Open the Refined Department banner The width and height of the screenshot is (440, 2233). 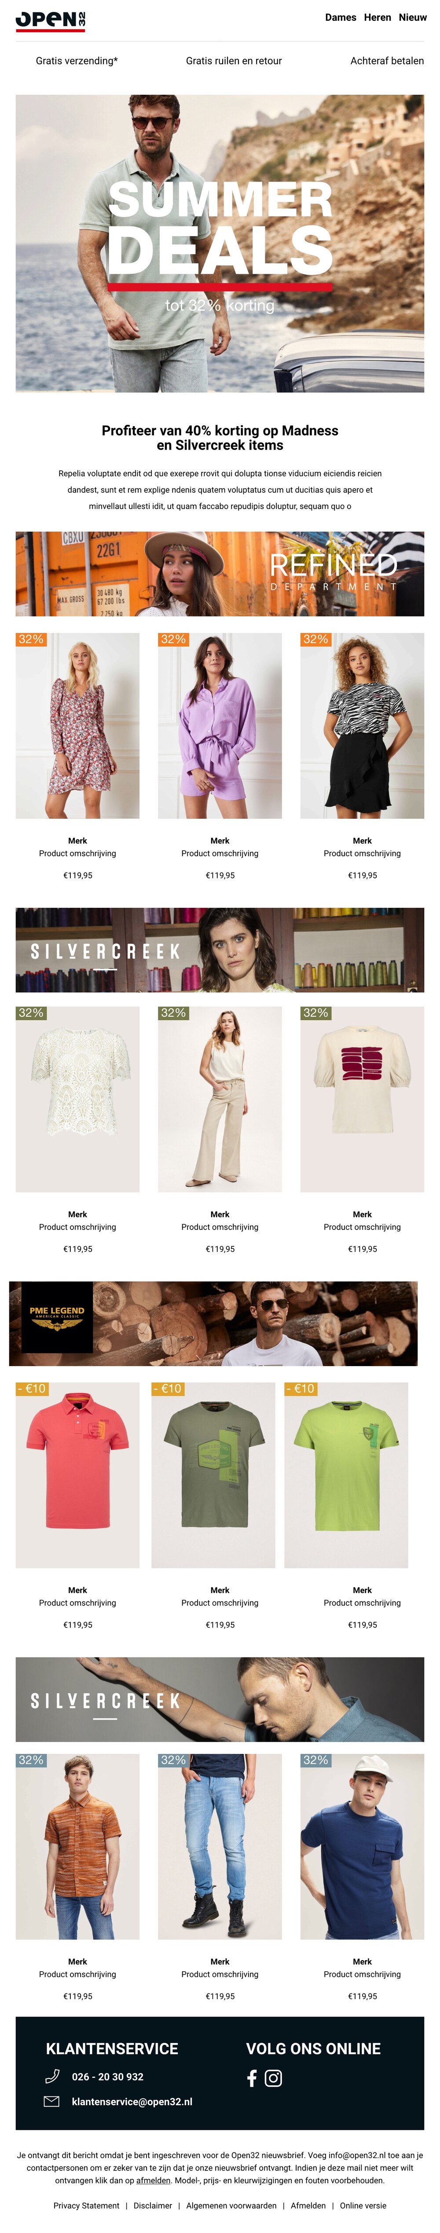click(x=220, y=574)
